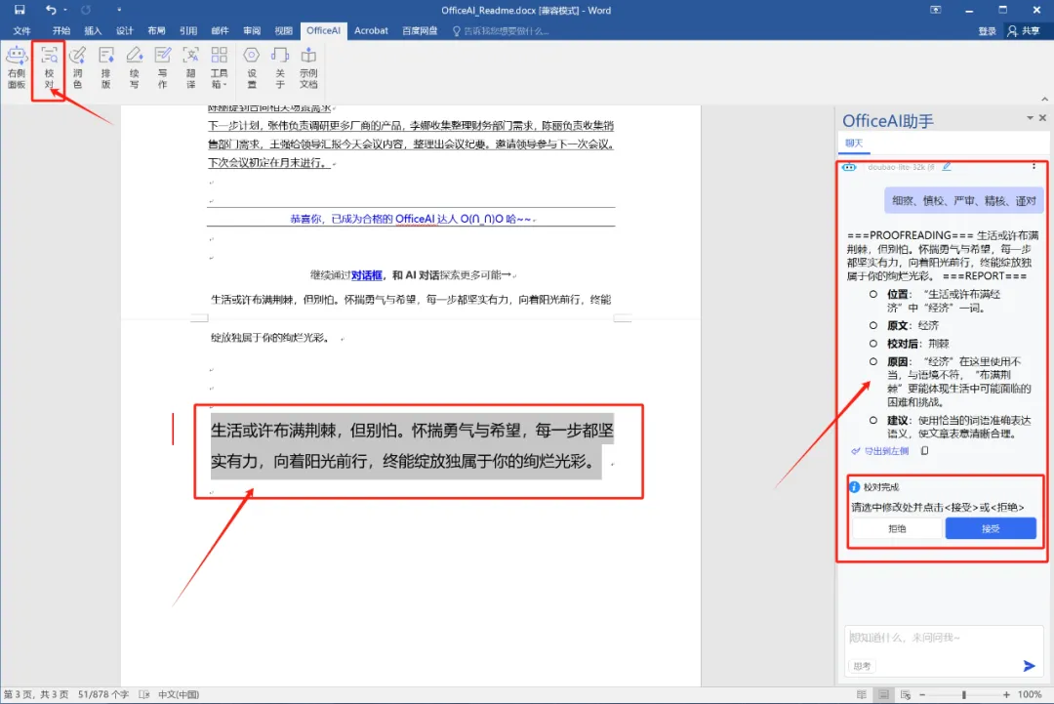
Task: Save the document with the floppy icon
Action: click(20, 10)
